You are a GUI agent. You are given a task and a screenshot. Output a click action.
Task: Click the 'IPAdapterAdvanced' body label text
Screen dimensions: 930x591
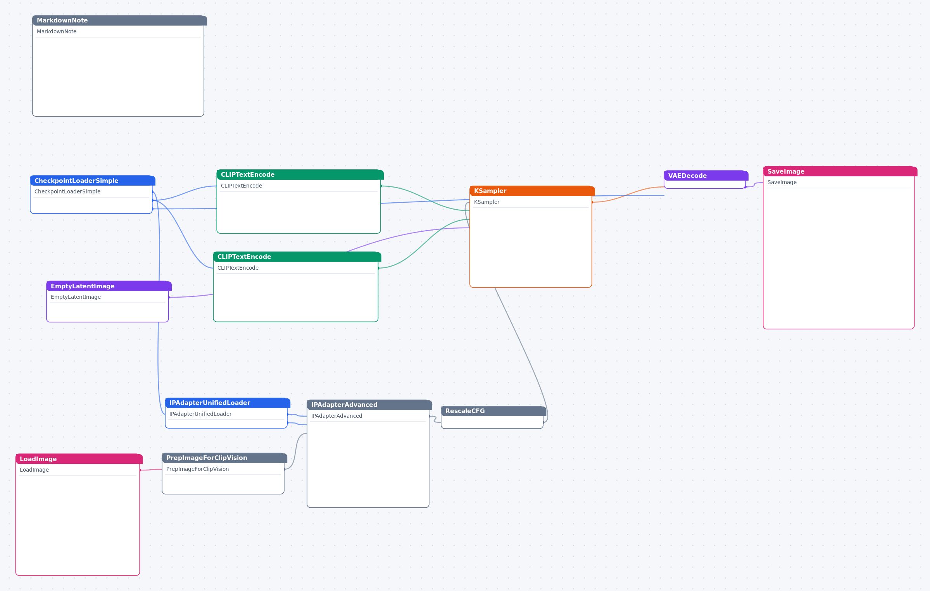point(336,416)
